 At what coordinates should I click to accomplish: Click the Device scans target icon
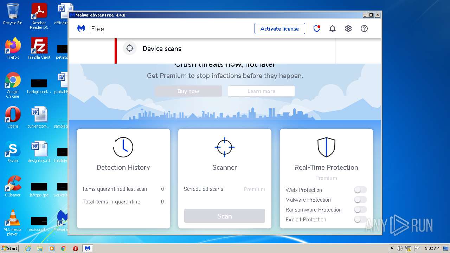coord(130,48)
